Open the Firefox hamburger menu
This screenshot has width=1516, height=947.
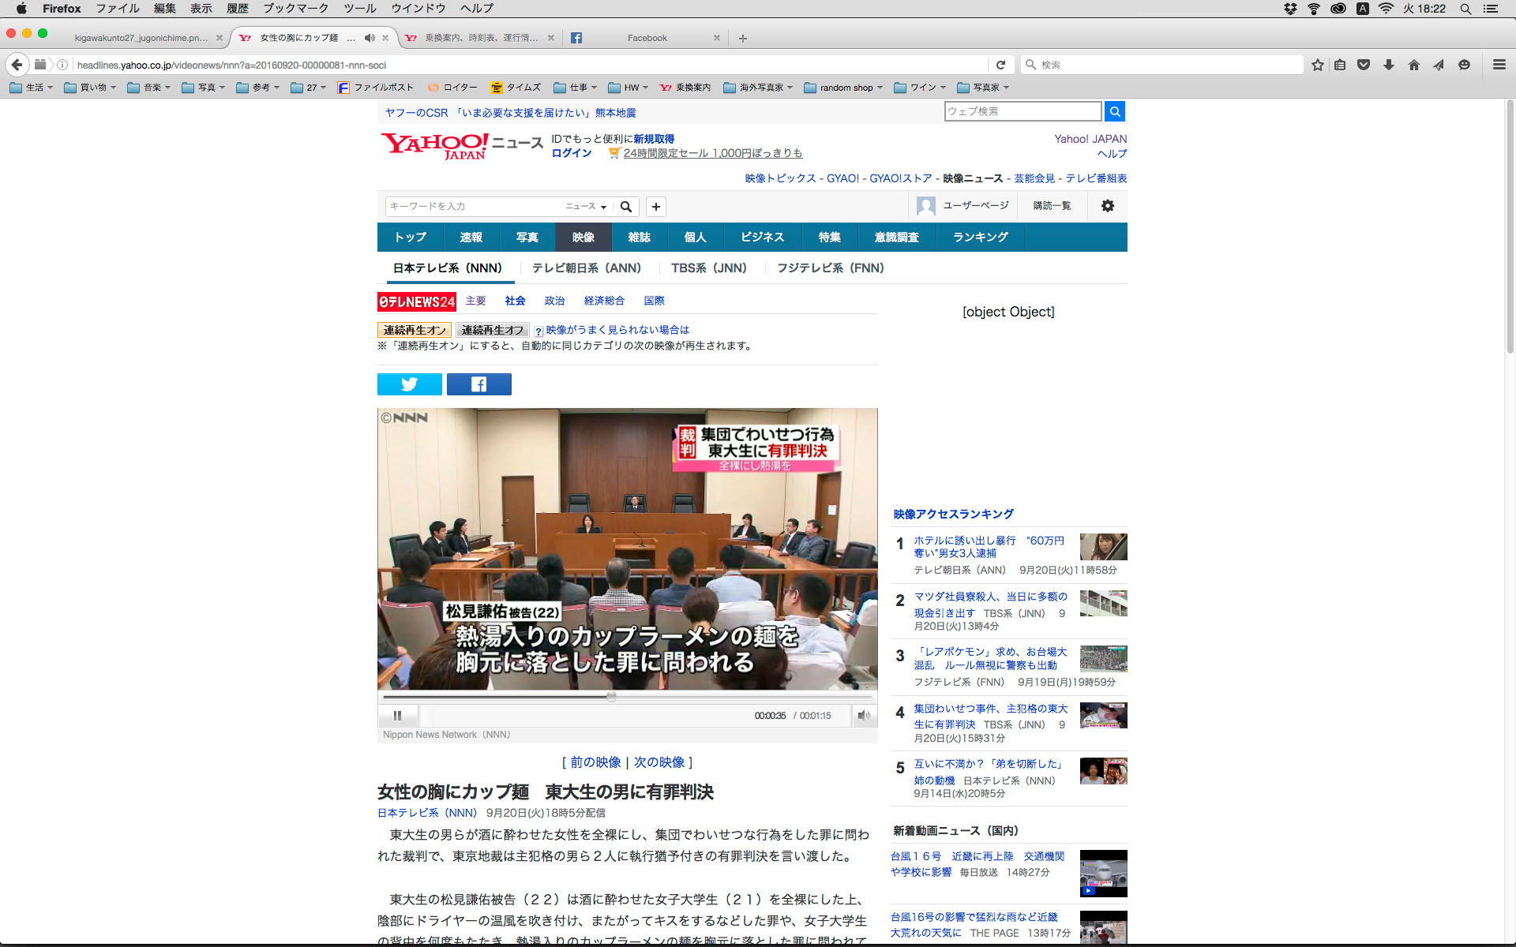(1499, 65)
